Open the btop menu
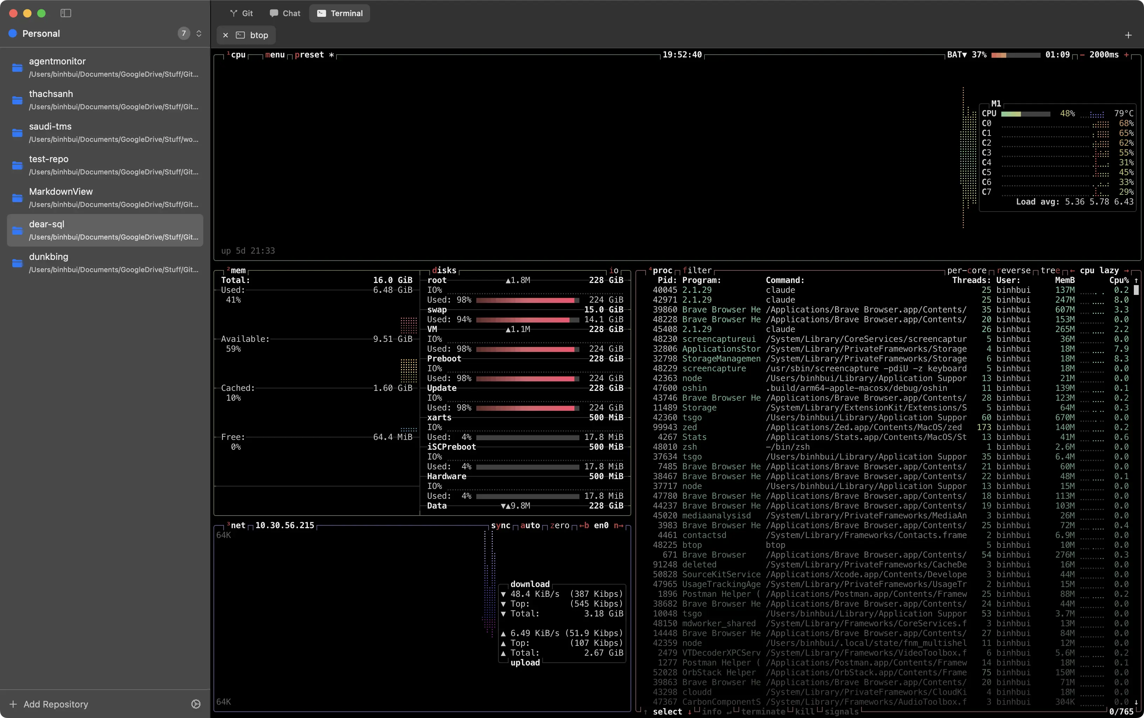 pos(274,55)
